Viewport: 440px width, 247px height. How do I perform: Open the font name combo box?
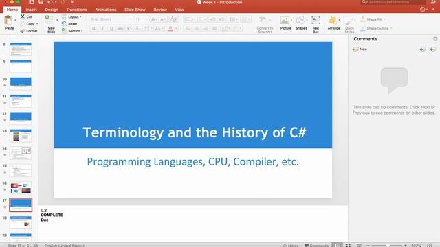click(x=111, y=19)
